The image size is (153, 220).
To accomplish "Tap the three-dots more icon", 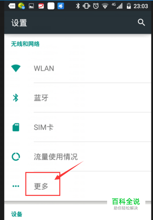I will coord(16,186).
